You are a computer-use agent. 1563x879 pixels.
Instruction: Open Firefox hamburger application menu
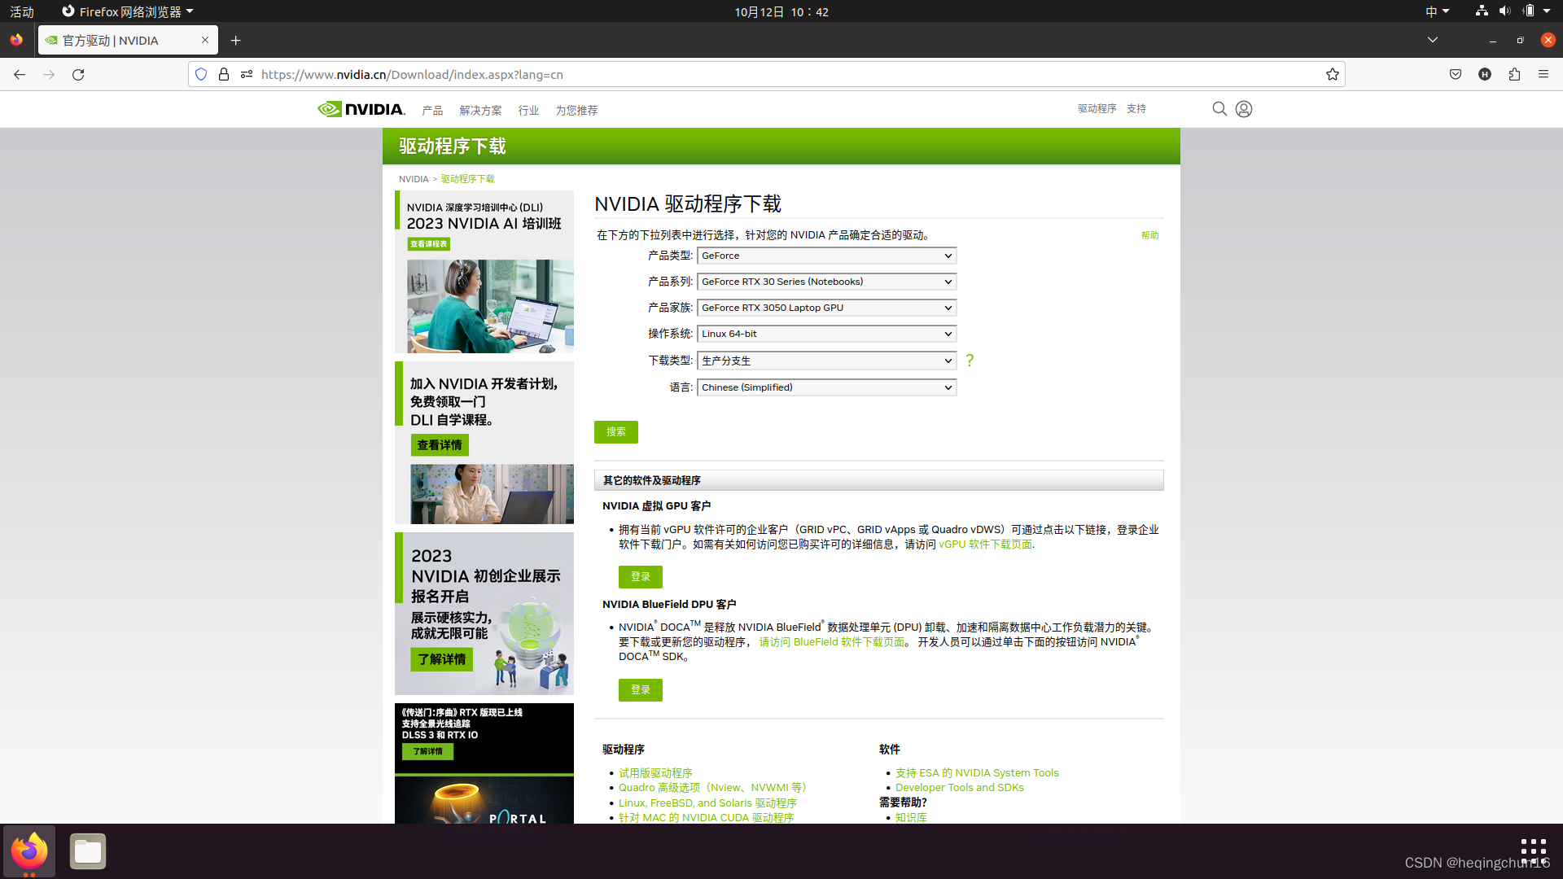(1543, 74)
